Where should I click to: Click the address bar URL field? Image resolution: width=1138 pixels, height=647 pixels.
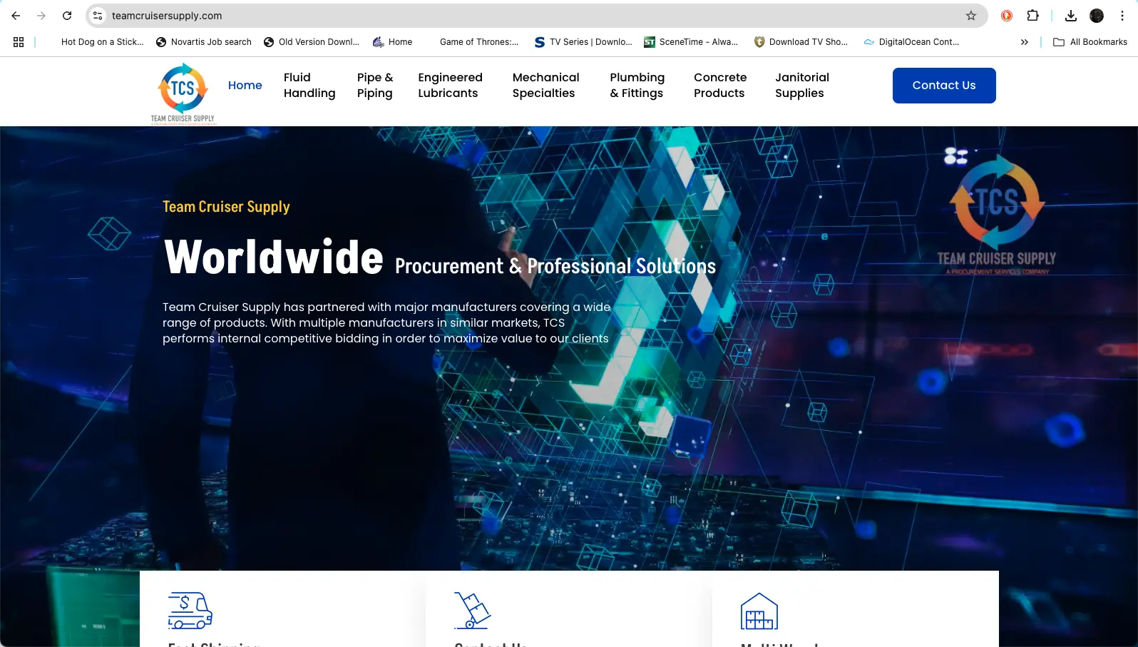pyautogui.click(x=499, y=16)
